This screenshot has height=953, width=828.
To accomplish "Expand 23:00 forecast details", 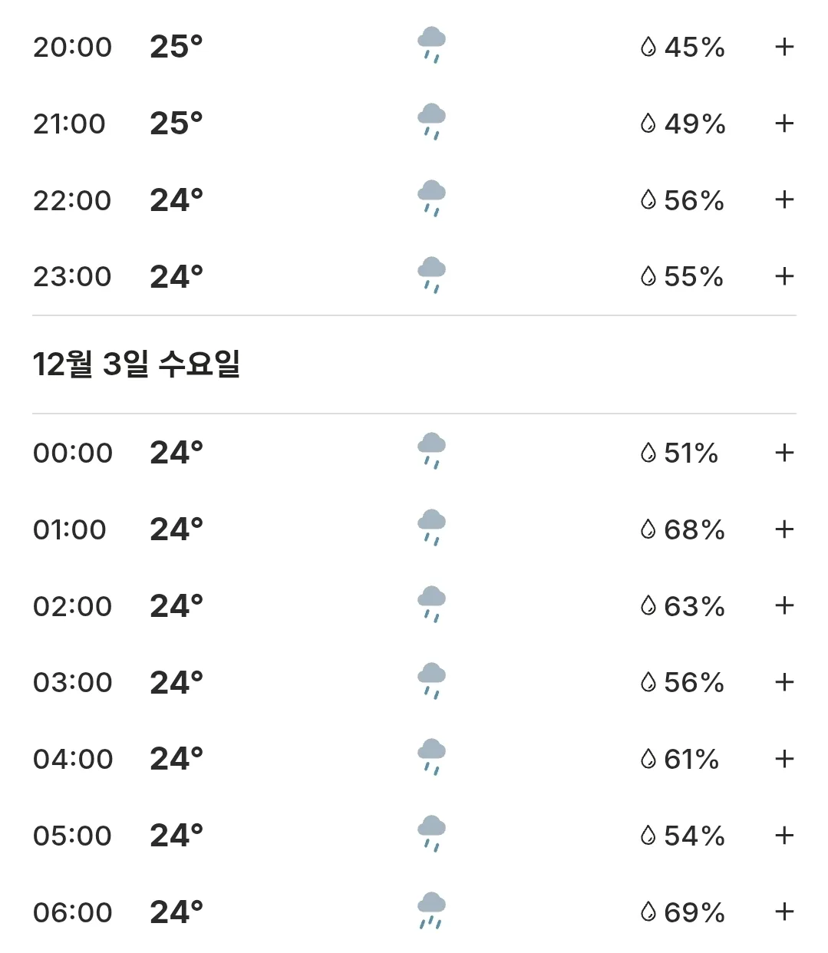I will tap(783, 276).
